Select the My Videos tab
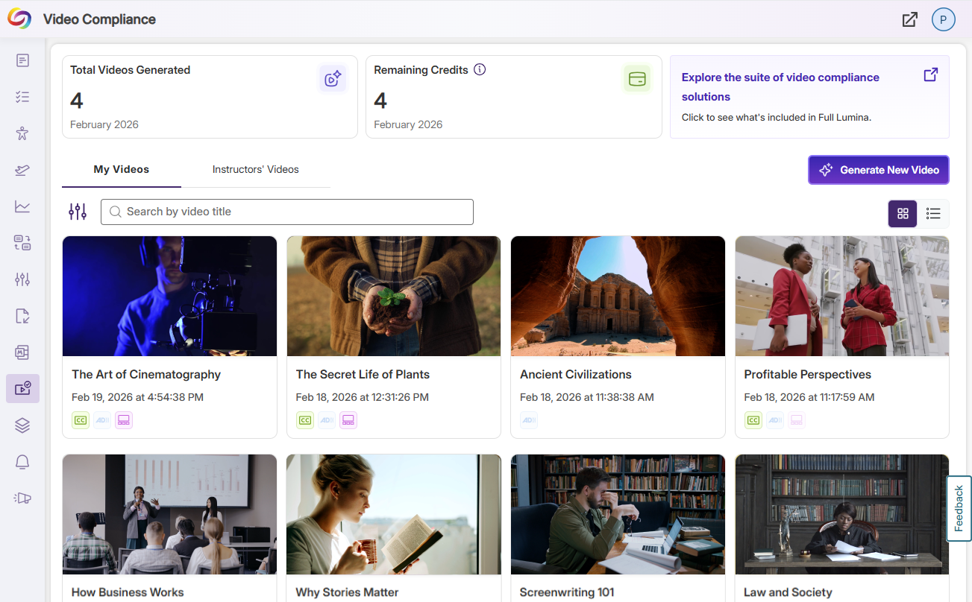The image size is (972, 602). (121, 170)
